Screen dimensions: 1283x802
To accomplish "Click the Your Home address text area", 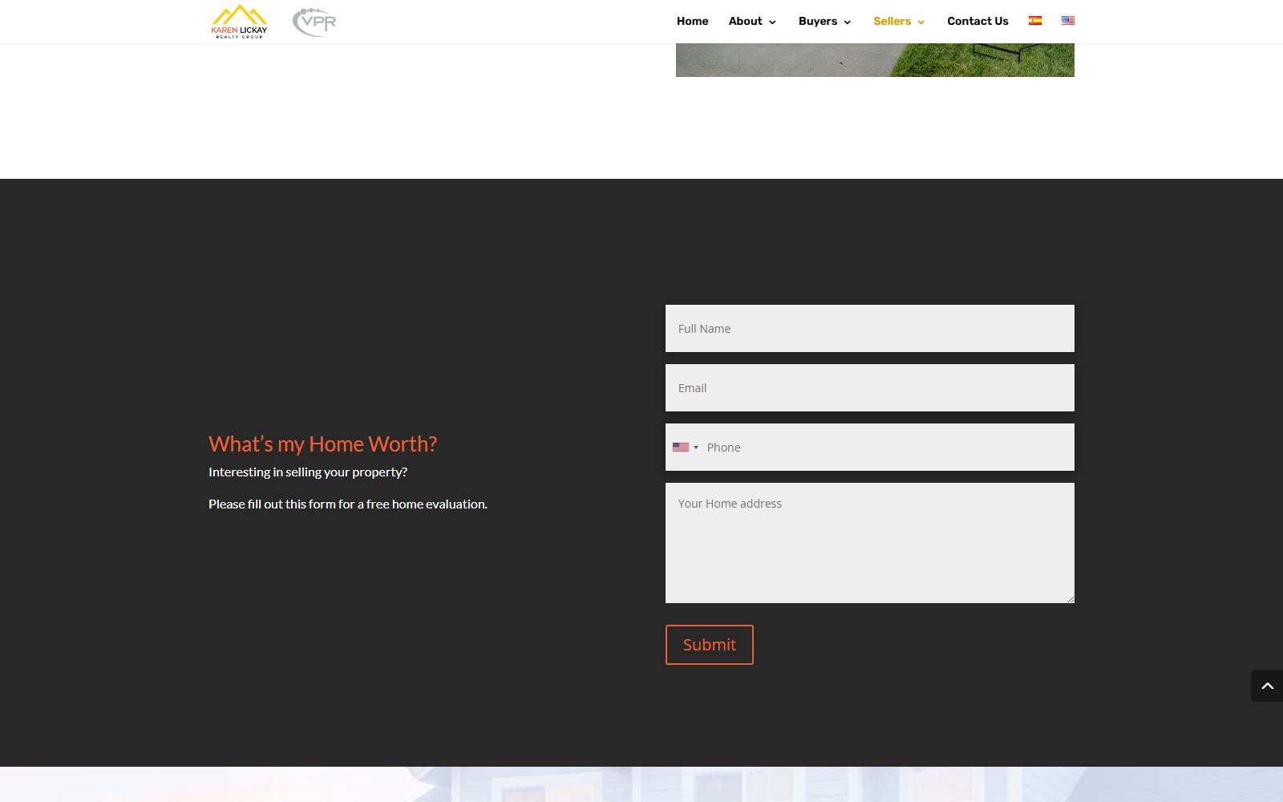I will 870,543.
